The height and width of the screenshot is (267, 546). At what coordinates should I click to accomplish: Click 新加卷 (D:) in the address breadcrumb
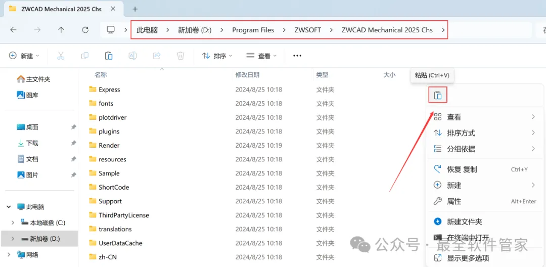[195, 30]
